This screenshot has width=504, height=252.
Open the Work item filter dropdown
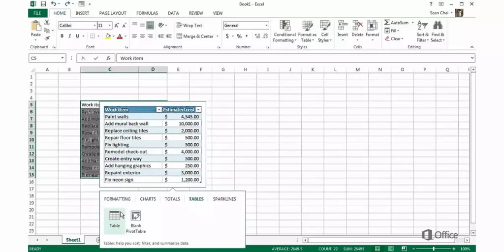point(159,110)
